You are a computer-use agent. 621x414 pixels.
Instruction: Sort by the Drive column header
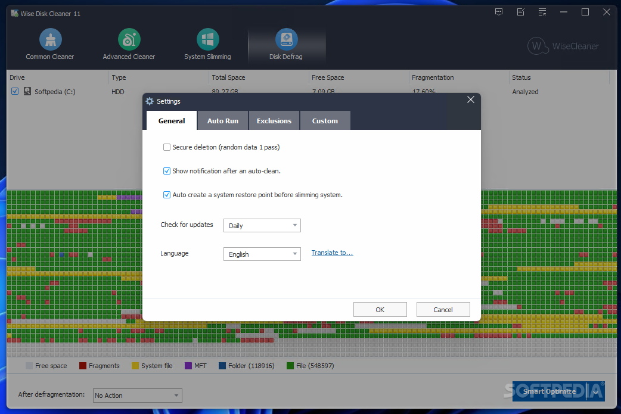coord(58,77)
